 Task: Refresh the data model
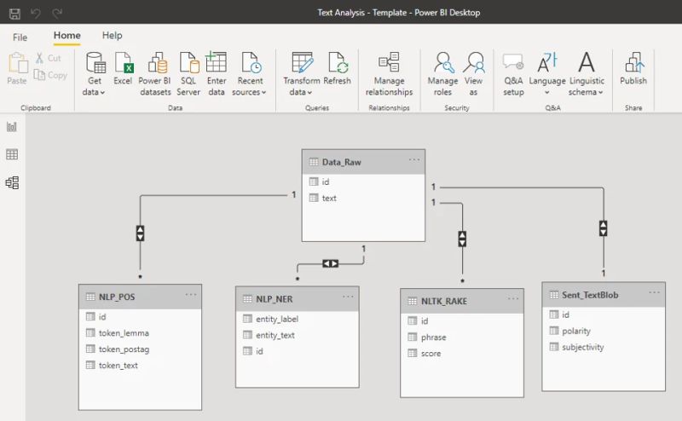337,68
